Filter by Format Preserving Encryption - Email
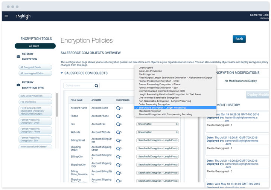 35,121
